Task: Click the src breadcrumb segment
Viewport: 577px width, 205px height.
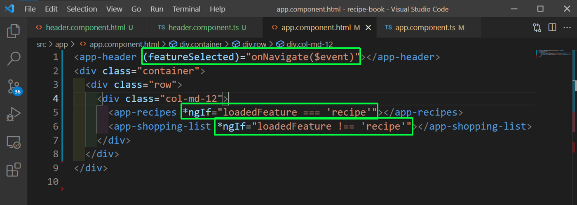Action: tap(41, 44)
